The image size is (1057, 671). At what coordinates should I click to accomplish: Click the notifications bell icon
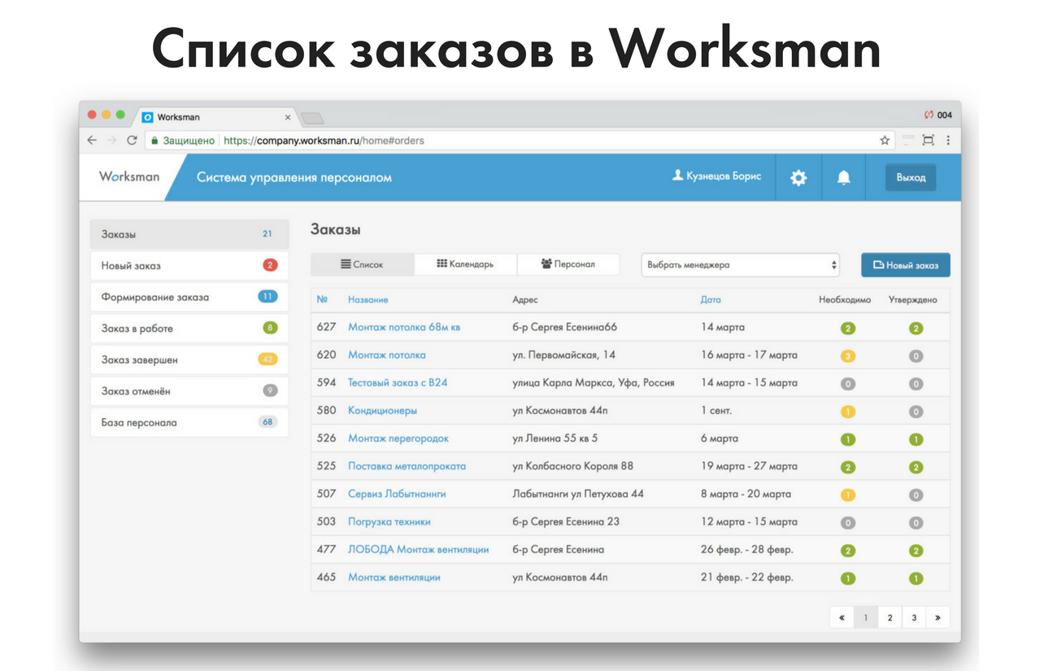click(844, 177)
